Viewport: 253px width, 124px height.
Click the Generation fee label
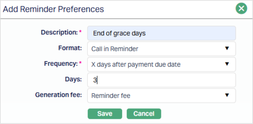58,95
